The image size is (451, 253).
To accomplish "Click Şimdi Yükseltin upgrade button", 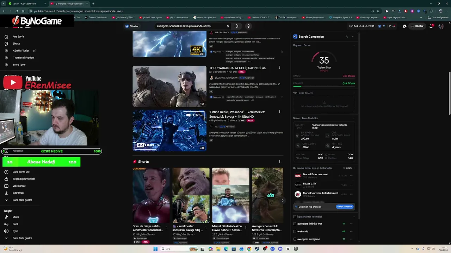I will [x=344, y=207].
